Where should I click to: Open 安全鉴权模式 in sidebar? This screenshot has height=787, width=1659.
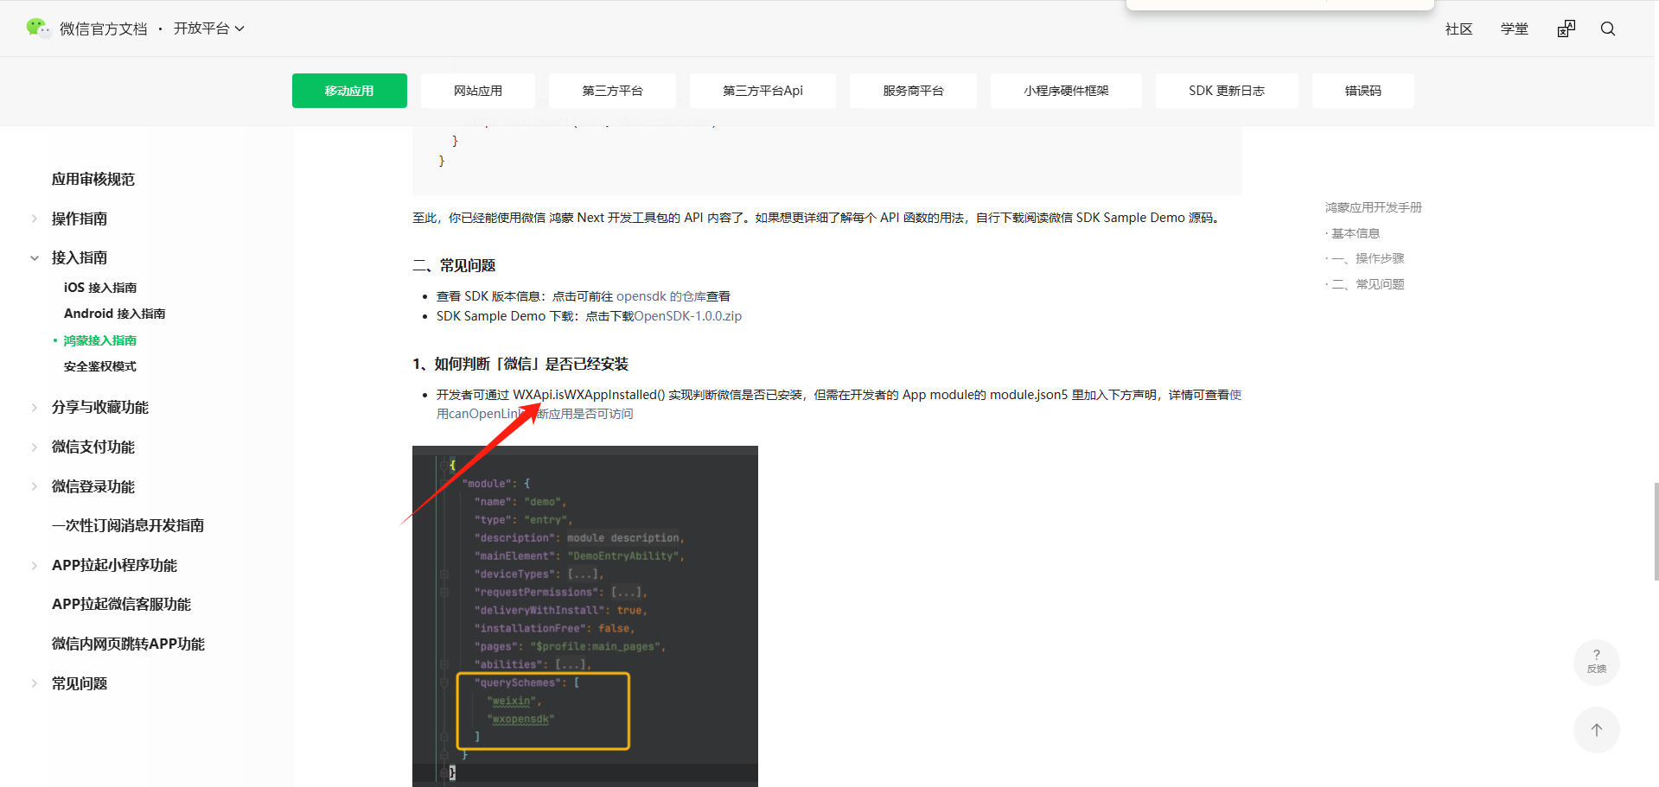click(x=100, y=366)
